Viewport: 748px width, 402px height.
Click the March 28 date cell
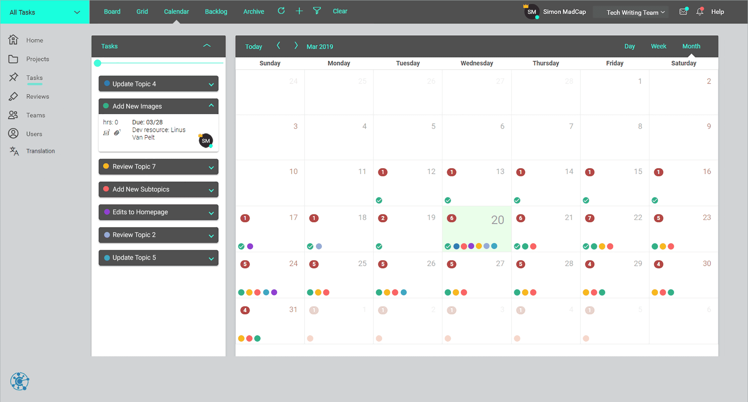point(546,275)
